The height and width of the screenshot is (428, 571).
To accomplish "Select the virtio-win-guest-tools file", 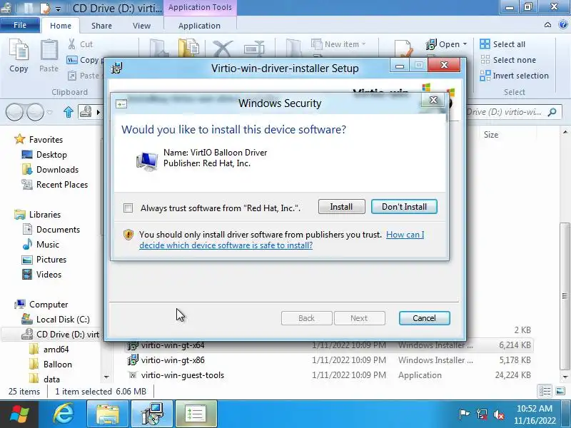I will click(329, 375).
